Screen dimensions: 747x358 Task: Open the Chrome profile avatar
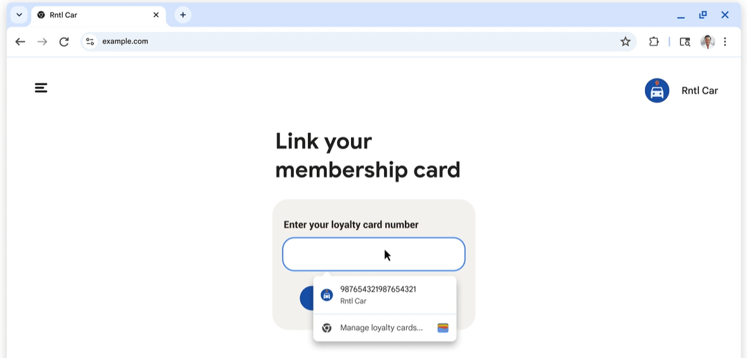point(708,42)
